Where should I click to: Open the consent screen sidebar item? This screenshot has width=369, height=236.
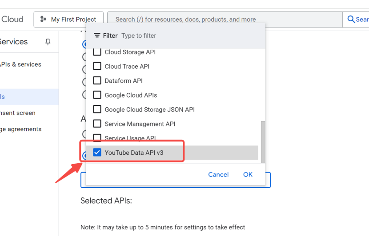18,113
